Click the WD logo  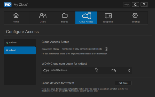point(8,5)
